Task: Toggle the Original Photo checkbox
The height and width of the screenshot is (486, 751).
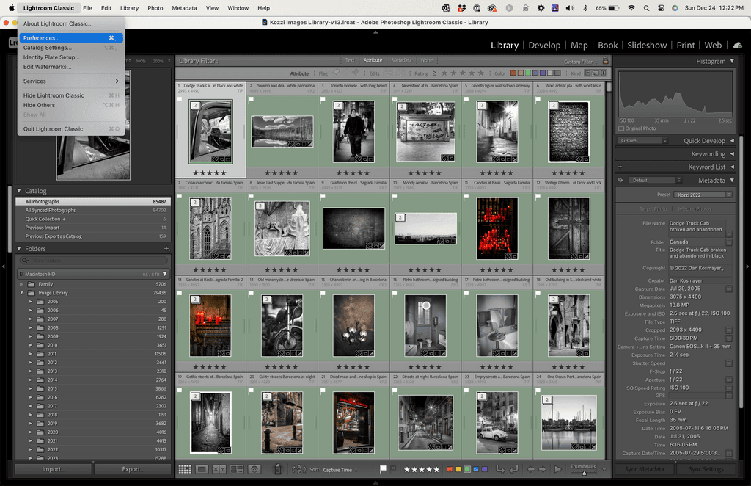Action: [621, 128]
